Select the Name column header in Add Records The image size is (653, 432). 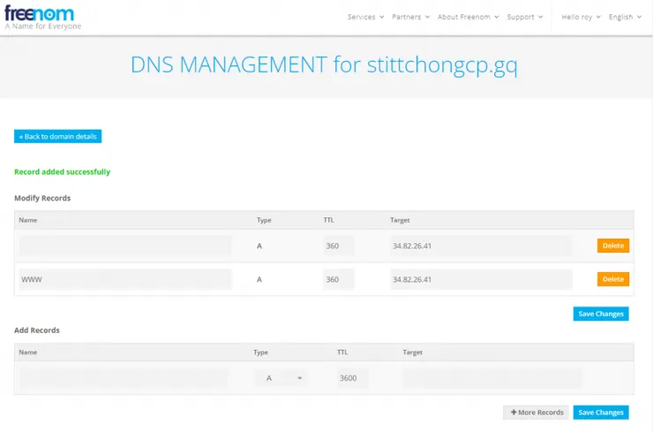click(x=28, y=352)
